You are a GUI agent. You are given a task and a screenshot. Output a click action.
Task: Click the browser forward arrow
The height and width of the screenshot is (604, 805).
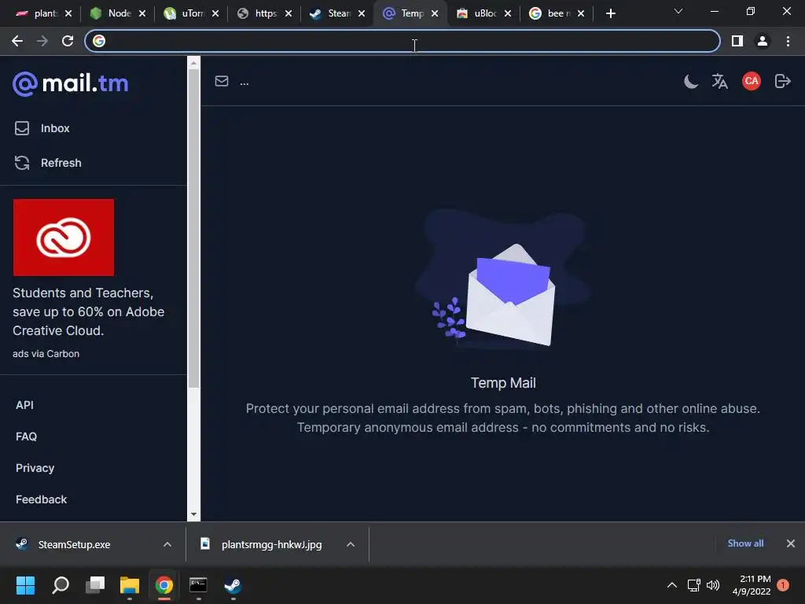42,41
